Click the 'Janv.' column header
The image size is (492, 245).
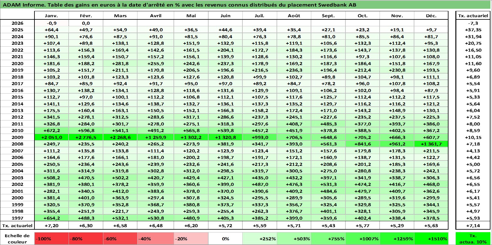tap(51, 16)
